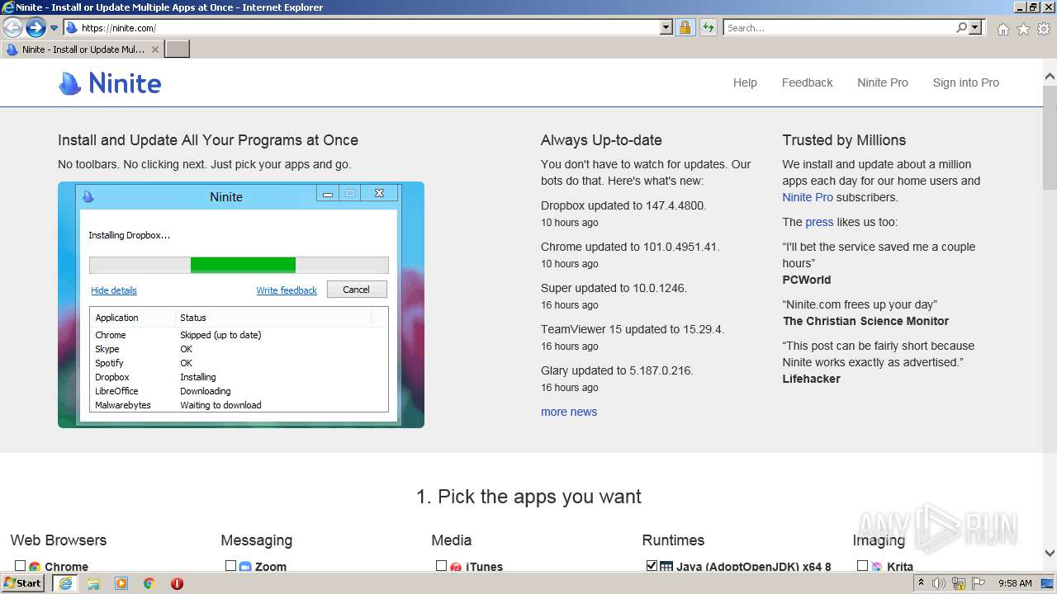
Task: Close the Ninite tab
Action: click(x=154, y=49)
